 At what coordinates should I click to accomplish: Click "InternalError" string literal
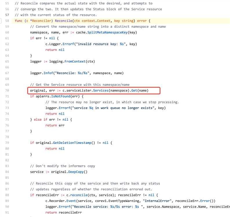158,201
